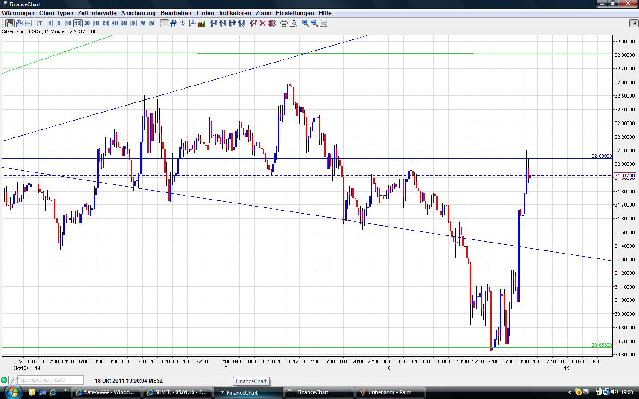Launch Internet Explorer from quick launch
639x399 pixels.
click(x=53, y=392)
